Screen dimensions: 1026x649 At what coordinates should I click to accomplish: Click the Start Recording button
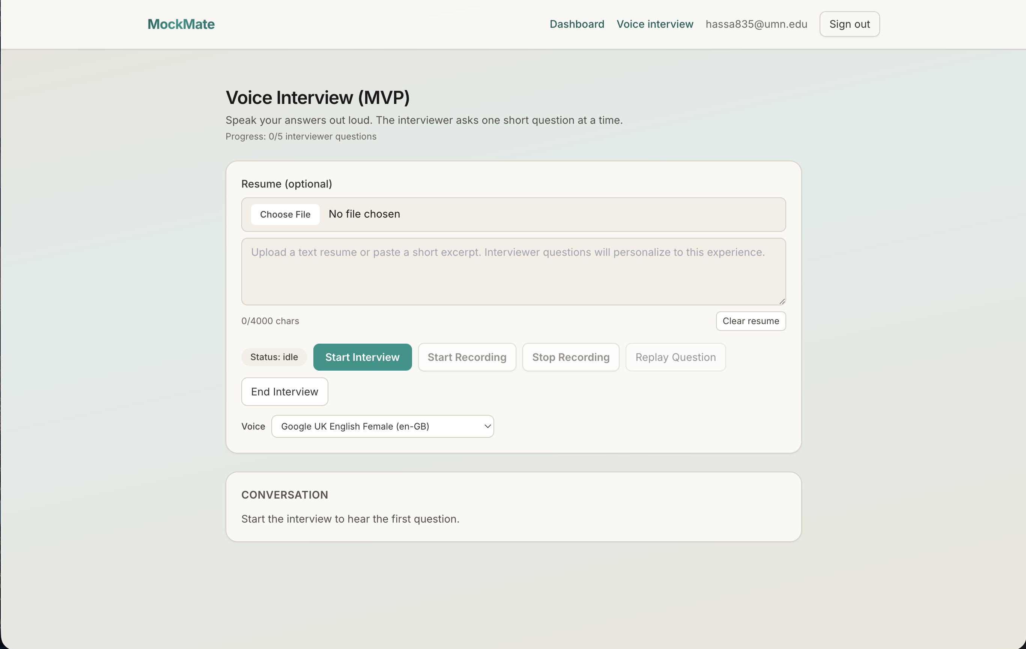466,357
